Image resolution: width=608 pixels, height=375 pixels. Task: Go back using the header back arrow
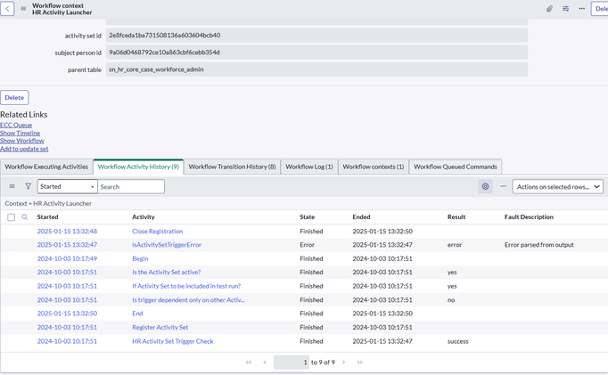click(7, 9)
